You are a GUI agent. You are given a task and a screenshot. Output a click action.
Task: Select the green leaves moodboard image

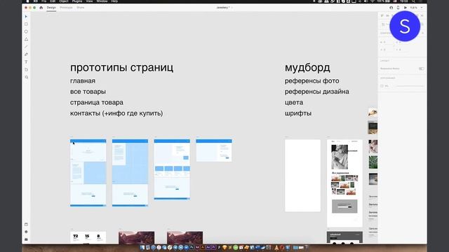coord(373,162)
